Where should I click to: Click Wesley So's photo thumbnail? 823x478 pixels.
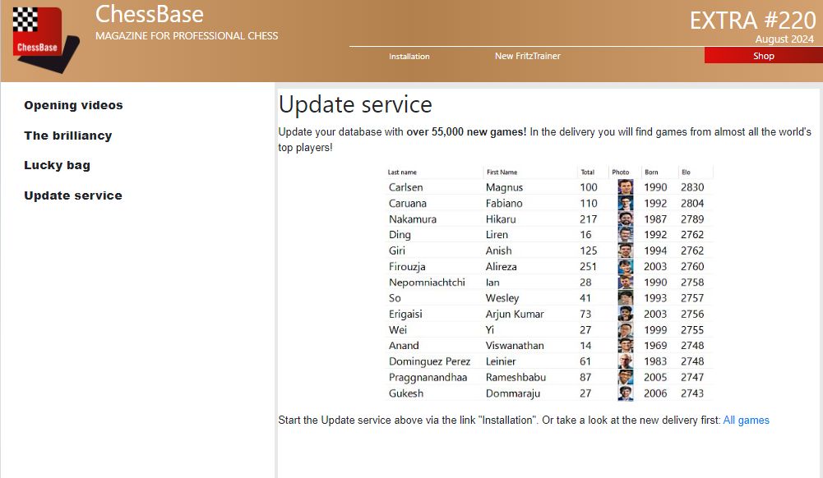[x=625, y=297]
